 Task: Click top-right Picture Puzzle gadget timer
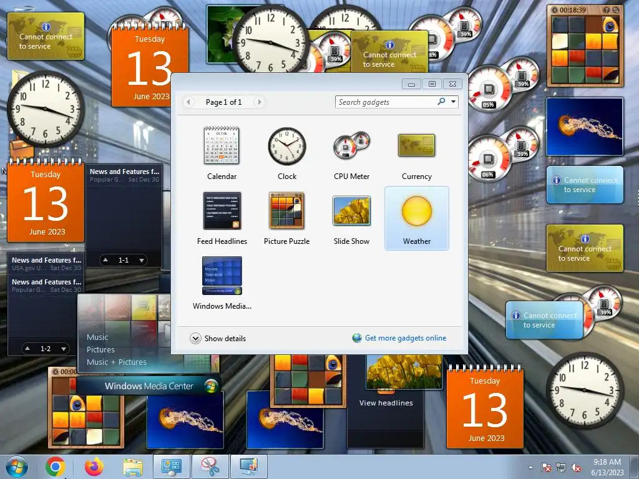tap(572, 10)
